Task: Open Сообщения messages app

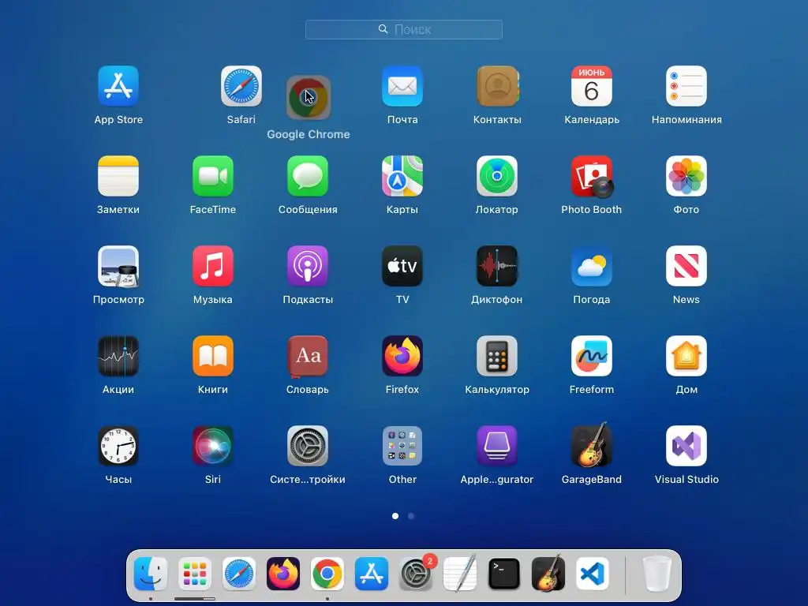Action: [308, 176]
